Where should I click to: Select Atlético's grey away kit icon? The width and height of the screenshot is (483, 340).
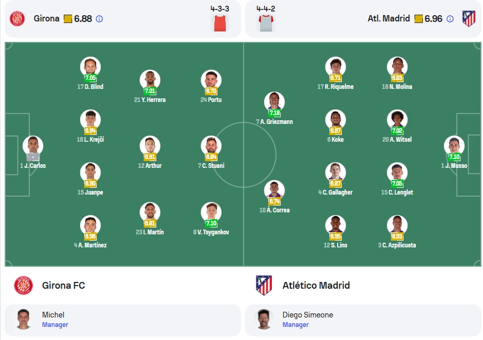pos(266,23)
